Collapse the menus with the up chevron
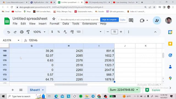 click(155, 32)
